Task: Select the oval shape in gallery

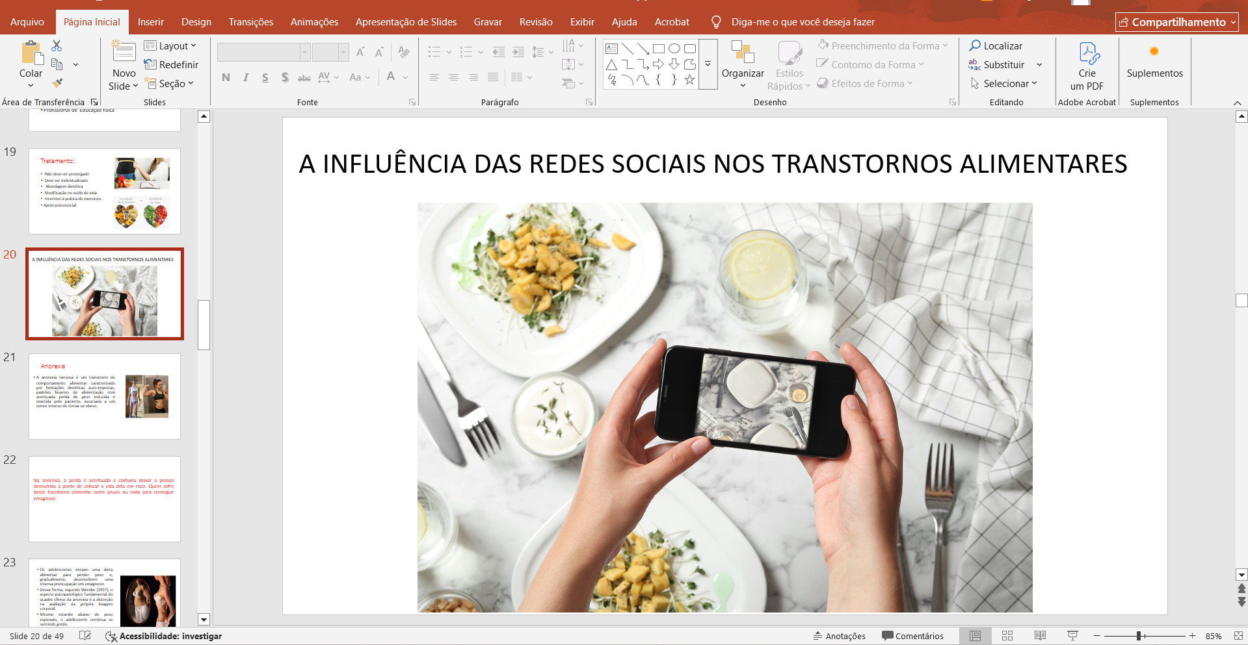Action: click(674, 49)
